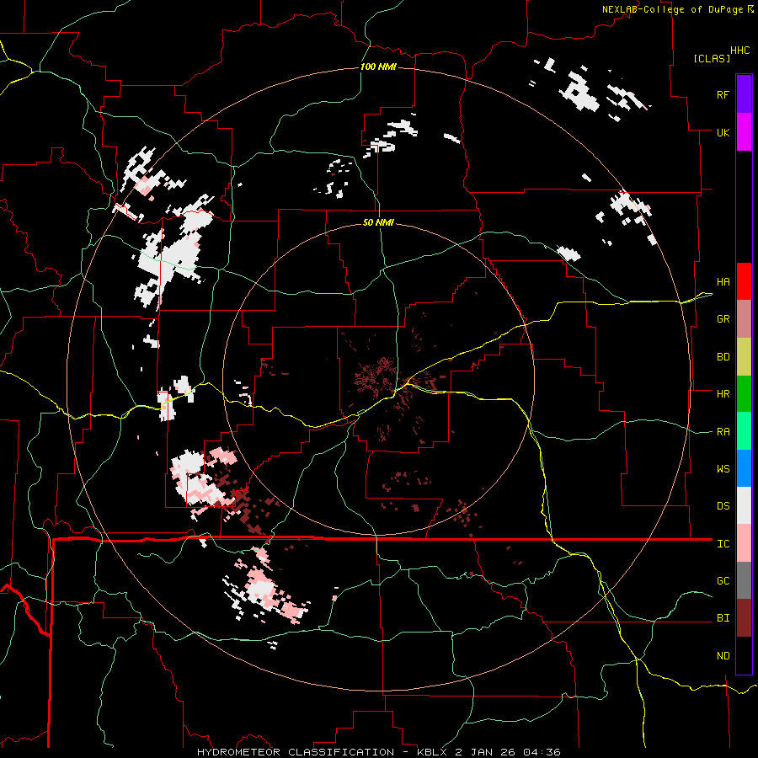Click the IC pink legend swatch
The height and width of the screenshot is (758, 758).
point(744,543)
